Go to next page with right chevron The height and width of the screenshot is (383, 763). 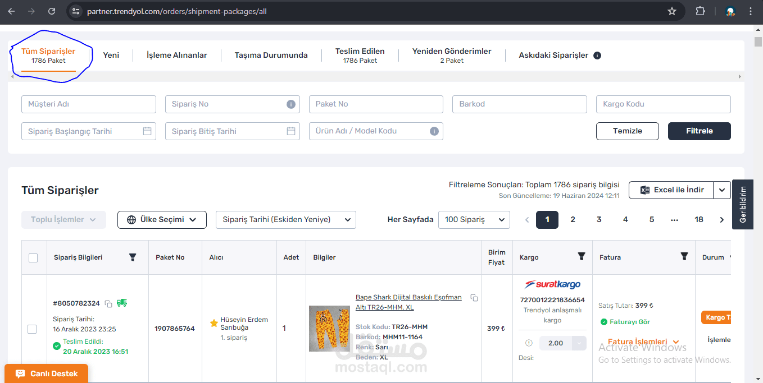coord(722,220)
